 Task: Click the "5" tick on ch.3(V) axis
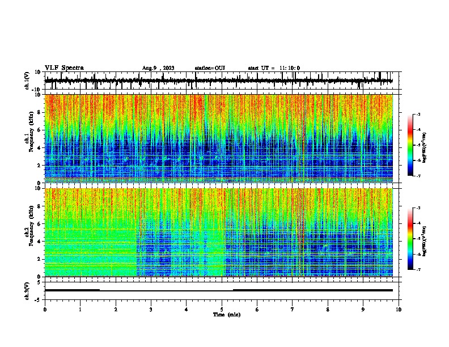pyautogui.click(x=39, y=282)
